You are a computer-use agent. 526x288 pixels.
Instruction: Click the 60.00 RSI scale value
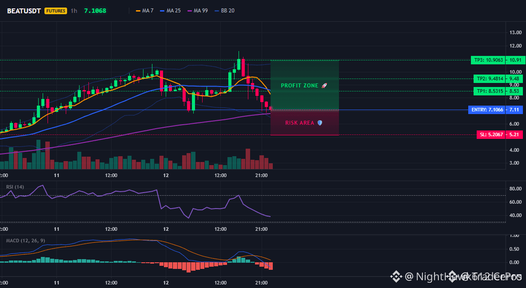[516, 202]
